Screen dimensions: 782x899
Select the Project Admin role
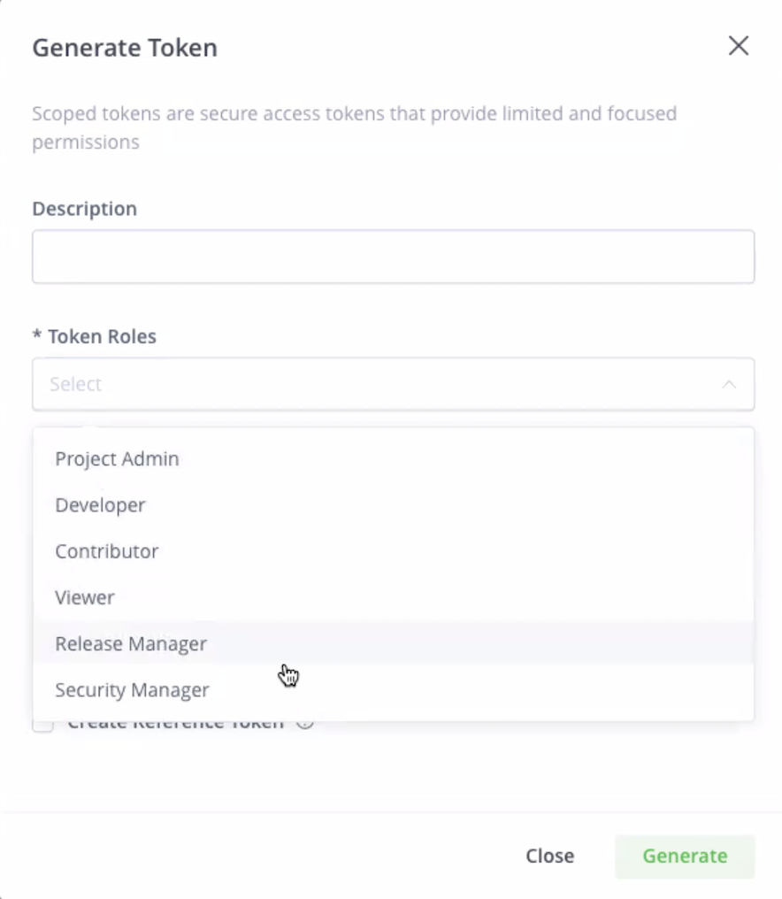pos(117,459)
